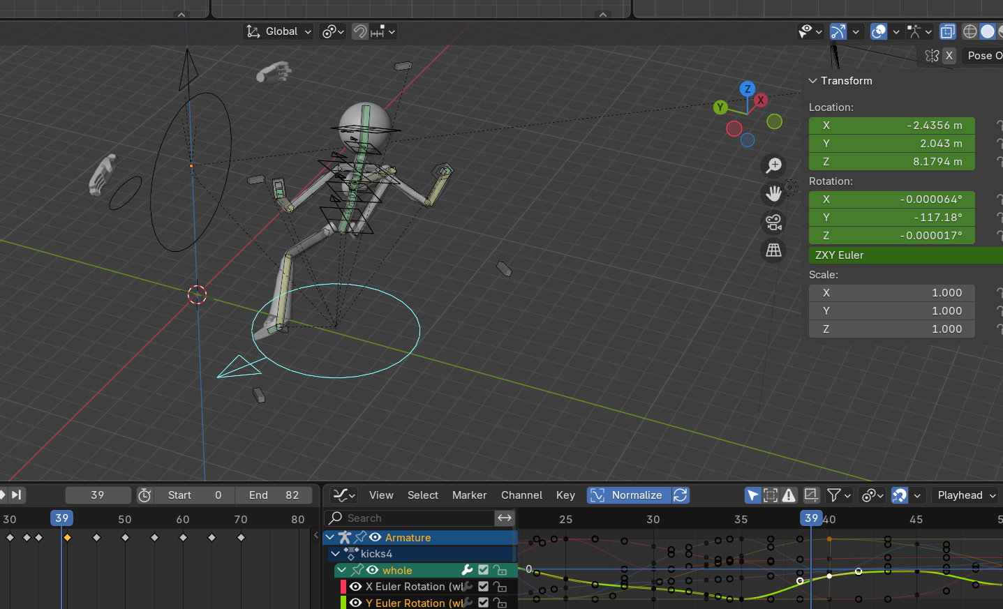Hide the Y Euler Rotation curve
The image size is (1003, 609).
click(356, 603)
